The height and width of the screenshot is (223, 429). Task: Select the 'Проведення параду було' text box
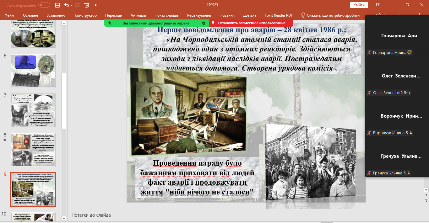tap(197, 177)
